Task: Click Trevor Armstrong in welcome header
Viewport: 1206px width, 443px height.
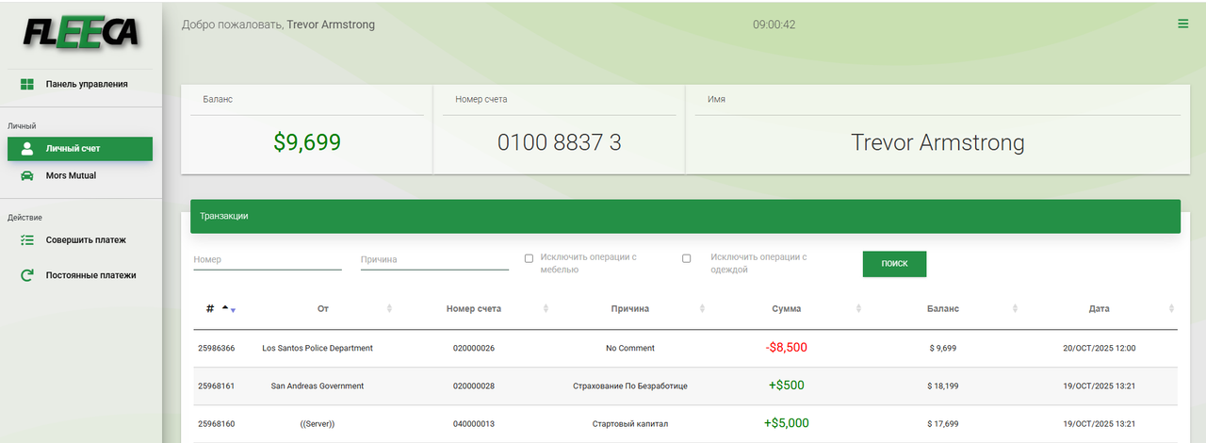Action: click(x=331, y=25)
